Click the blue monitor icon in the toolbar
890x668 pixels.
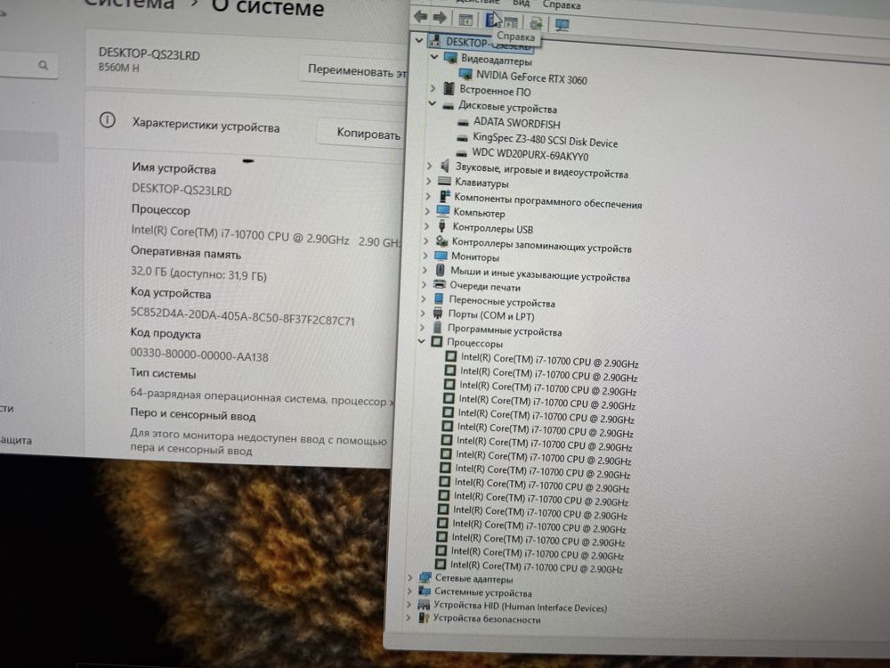click(x=562, y=25)
